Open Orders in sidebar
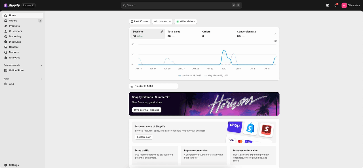Image resolution: width=363 pixels, height=168 pixels. 23,21
